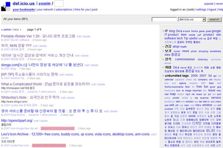The image size is (223, 148).
Task: Select the 2006 unbundled tag
Action: pos(194,76)
